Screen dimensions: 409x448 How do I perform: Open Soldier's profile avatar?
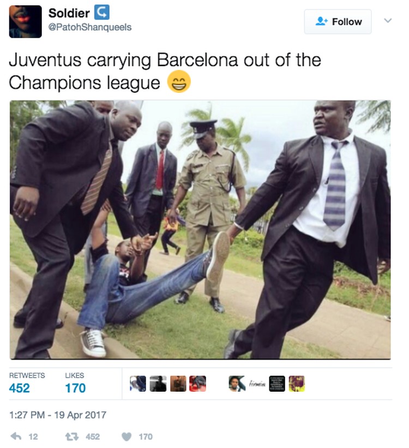click(26, 21)
